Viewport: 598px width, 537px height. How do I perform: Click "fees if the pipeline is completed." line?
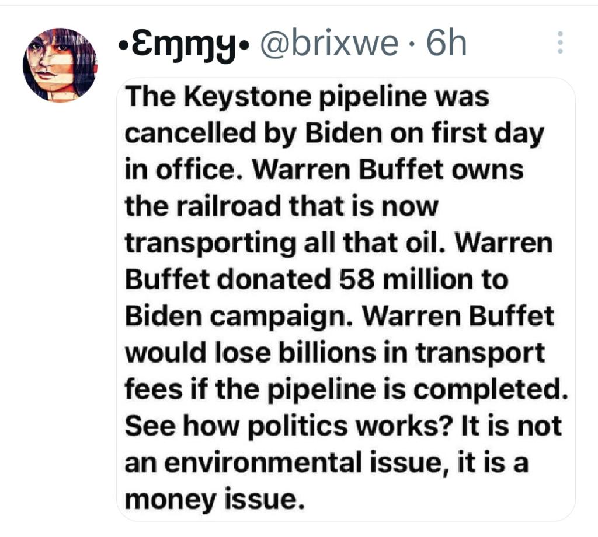click(346, 389)
